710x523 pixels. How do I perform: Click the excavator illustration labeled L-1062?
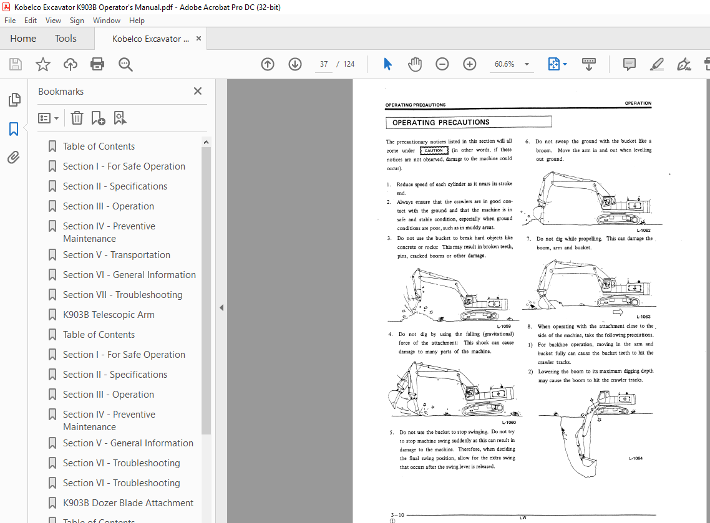pyautogui.click(x=591, y=198)
